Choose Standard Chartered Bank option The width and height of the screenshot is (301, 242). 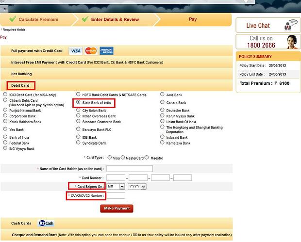point(78,121)
